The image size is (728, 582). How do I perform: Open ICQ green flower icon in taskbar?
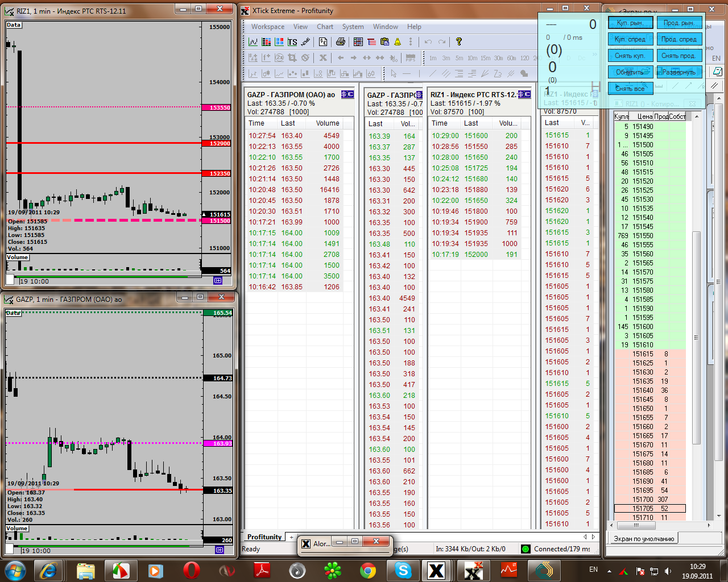[x=333, y=570]
